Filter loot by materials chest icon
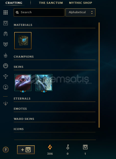Viewport: 116px width, 159px height. point(6,23)
